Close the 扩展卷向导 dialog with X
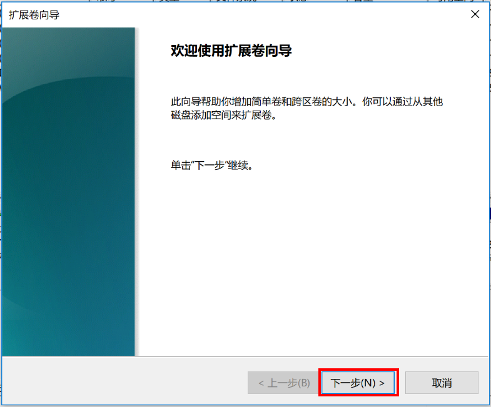Image resolution: width=491 pixels, height=407 pixels. pos(475,14)
